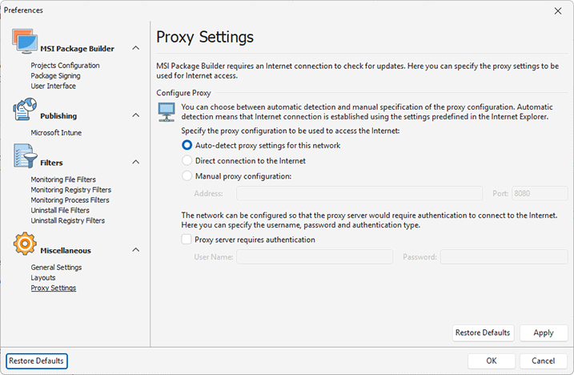
Task: Choose Direct connection to the Internet
Action: point(187,161)
